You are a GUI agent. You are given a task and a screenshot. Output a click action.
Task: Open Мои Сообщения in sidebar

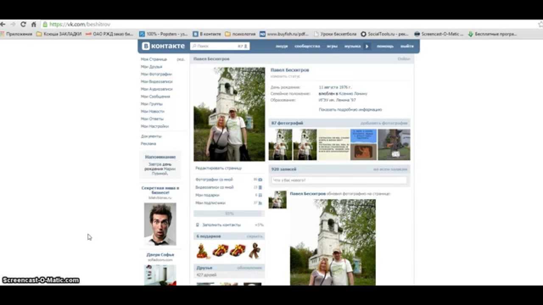[155, 97]
